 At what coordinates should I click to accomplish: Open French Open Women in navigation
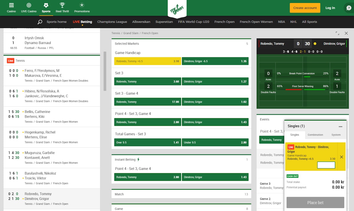256,22
